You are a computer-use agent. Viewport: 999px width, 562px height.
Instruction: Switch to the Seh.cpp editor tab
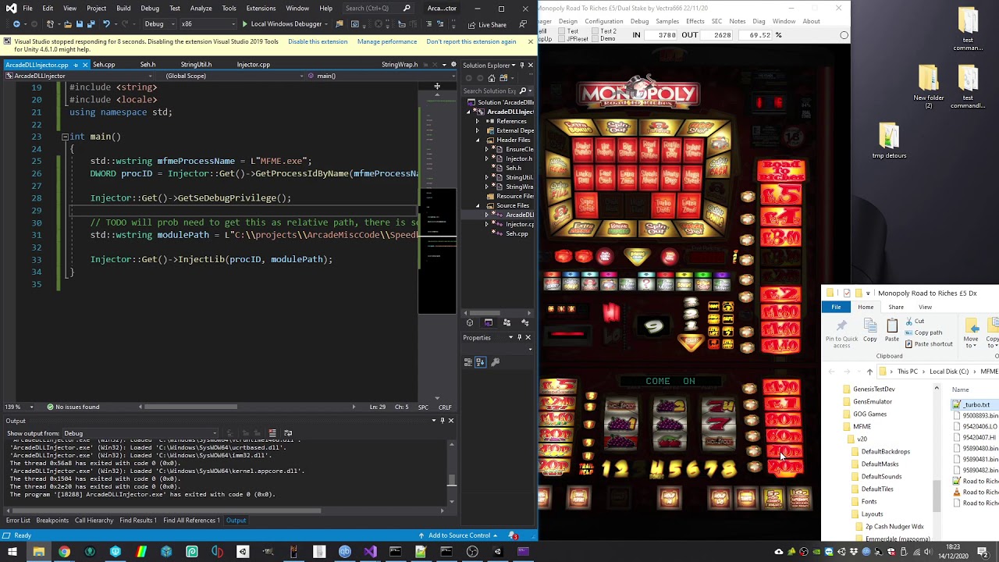[x=104, y=65]
